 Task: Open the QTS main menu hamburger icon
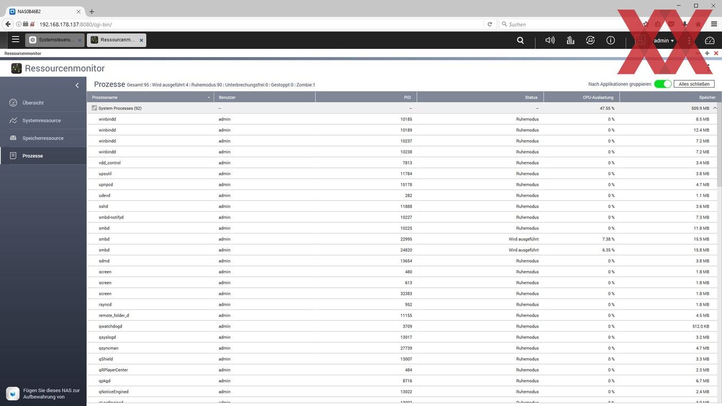click(15, 39)
